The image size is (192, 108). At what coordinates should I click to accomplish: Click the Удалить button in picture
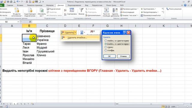tap(67, 32)
